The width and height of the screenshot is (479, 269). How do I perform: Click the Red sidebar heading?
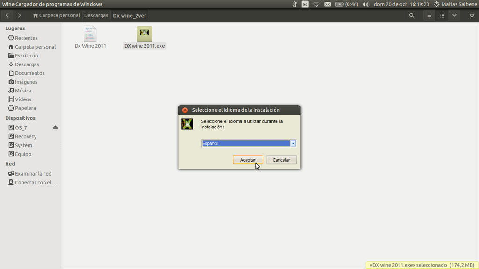[10, 164]
